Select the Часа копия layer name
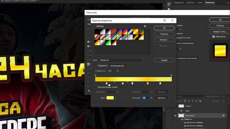The width and height of the screenshot is (230, 129). click(x=190, y=116)
